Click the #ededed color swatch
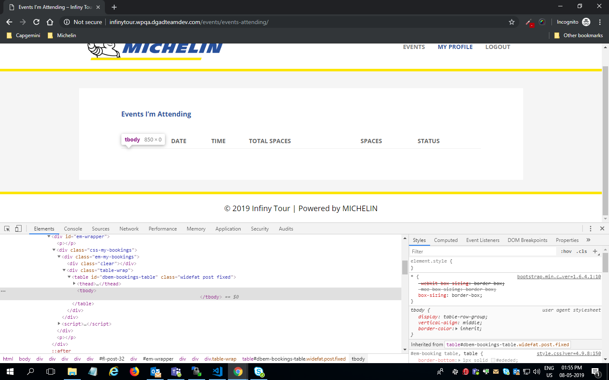The width and height of the screenshot is (609, 380). pyautogui.click(x=493, y=360)
